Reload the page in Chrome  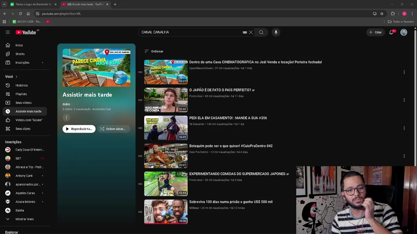coord(20,14)
